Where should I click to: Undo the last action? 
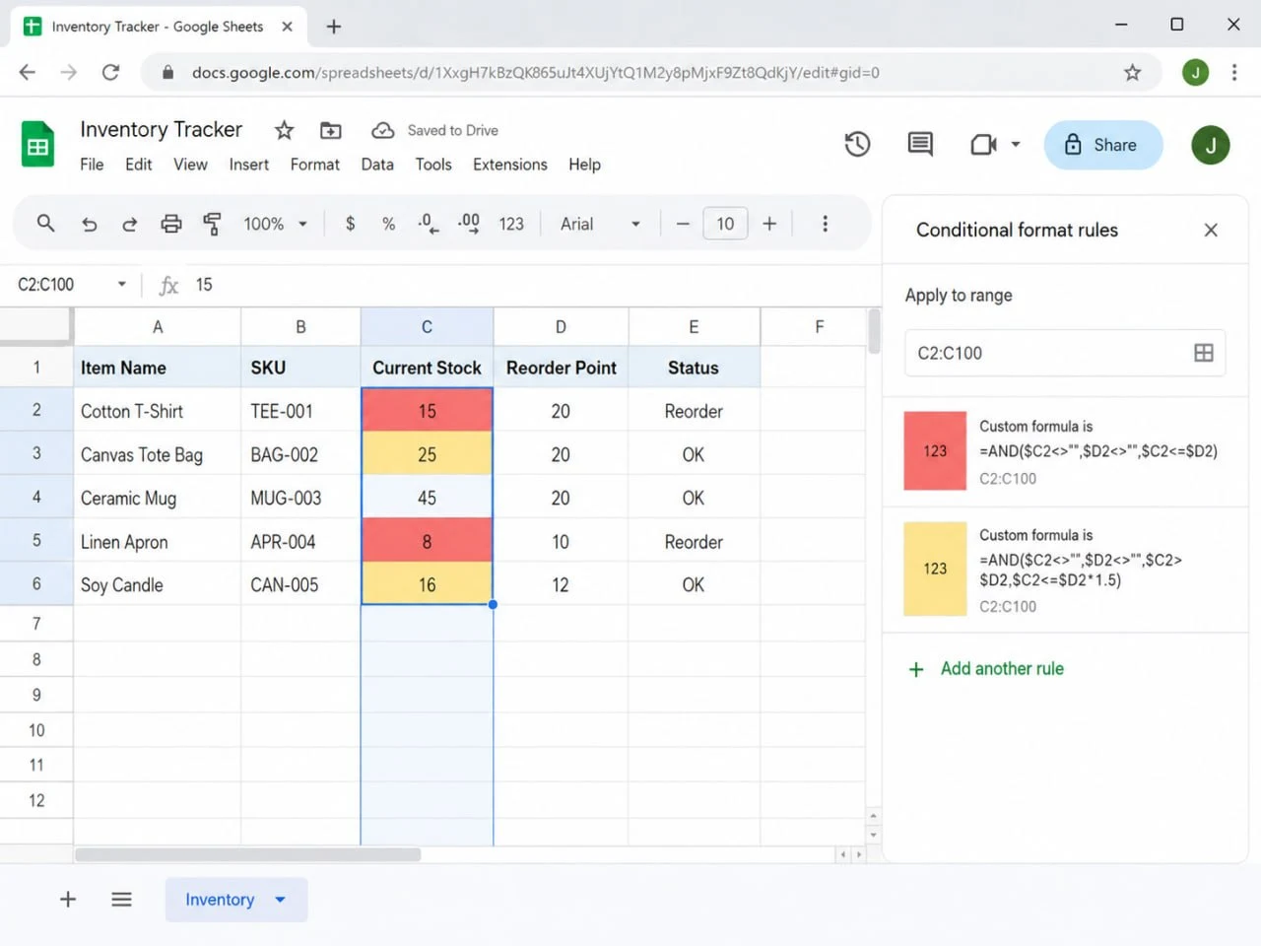(89, 224)
